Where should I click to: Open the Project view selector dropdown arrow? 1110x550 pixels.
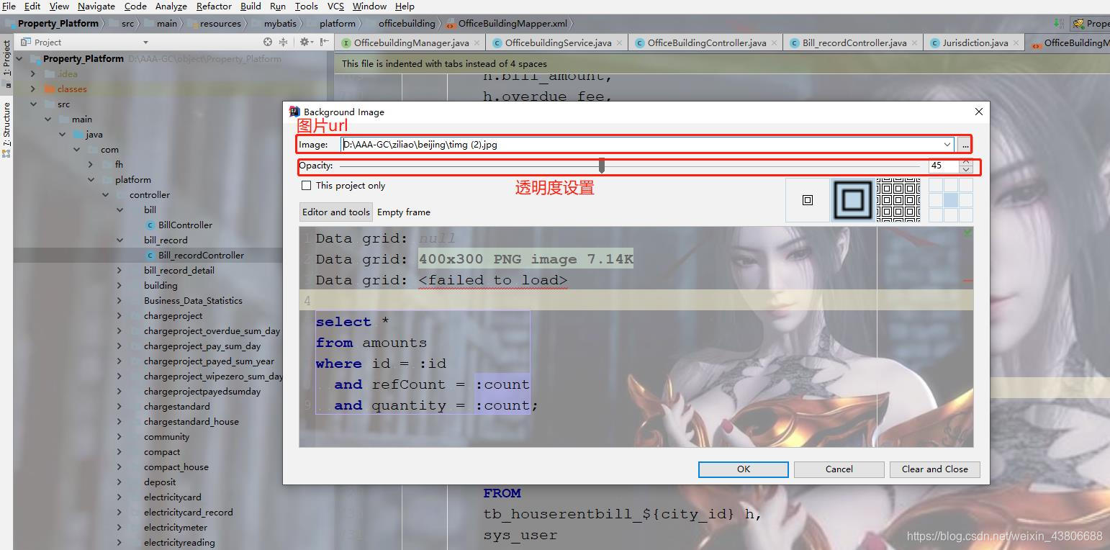[x=145, y=42]
